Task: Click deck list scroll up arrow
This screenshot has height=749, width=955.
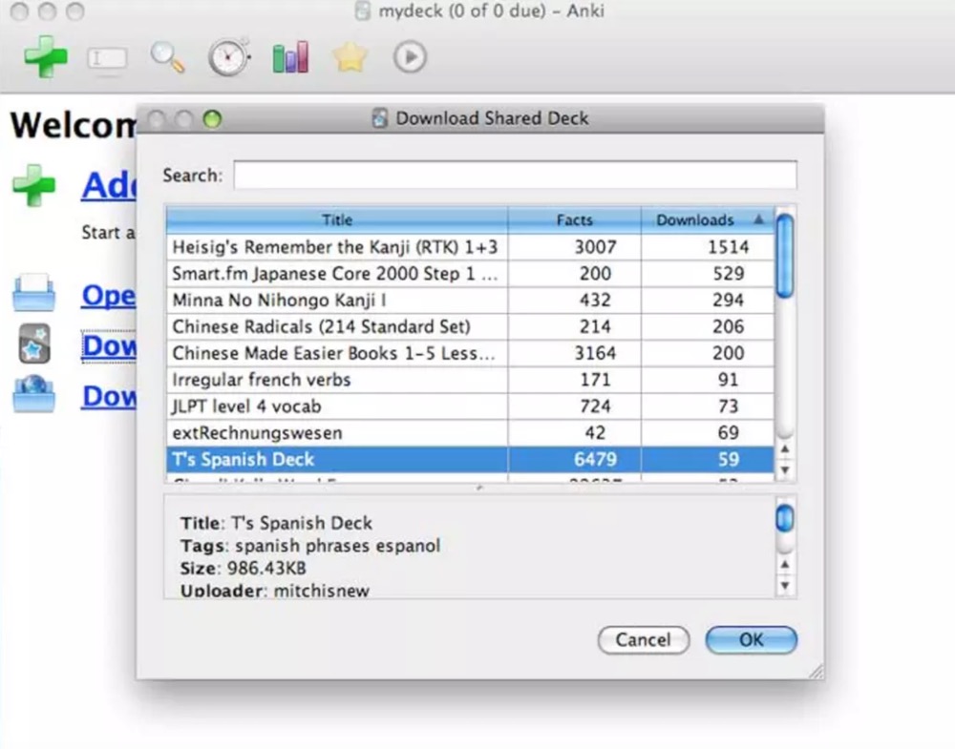Action: pos(785,449)
